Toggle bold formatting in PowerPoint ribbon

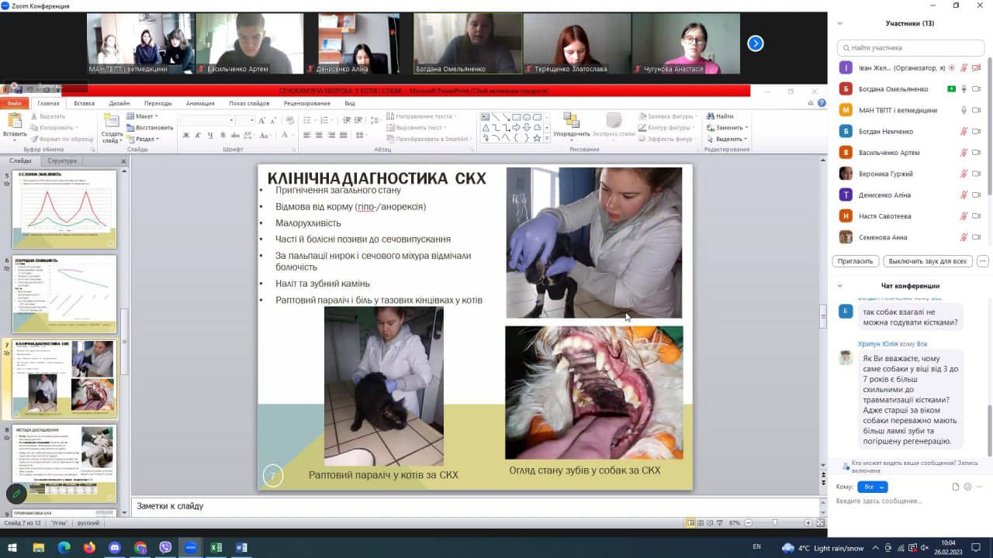[x=186, y=136]
